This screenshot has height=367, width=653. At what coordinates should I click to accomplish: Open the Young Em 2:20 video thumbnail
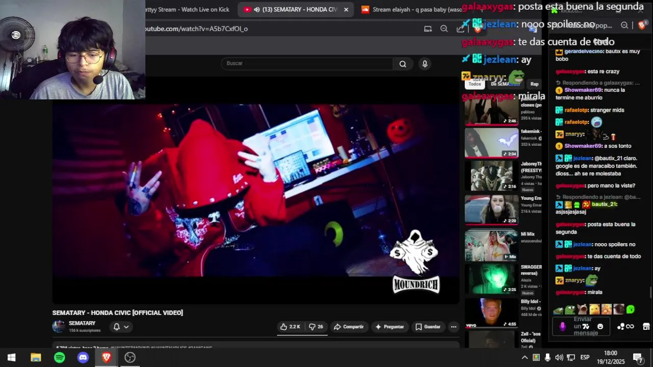tap(491, 209)
